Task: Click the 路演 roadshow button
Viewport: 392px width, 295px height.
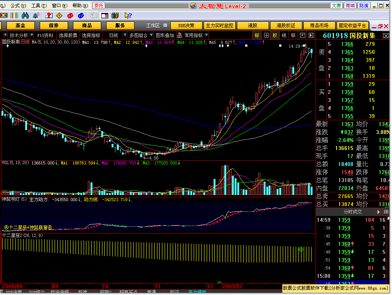Action: 363,5
